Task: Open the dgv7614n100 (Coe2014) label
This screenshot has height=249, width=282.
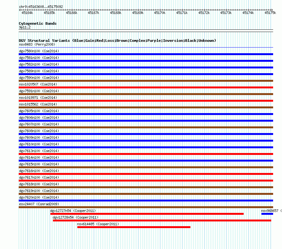Action: pos(39,157)
